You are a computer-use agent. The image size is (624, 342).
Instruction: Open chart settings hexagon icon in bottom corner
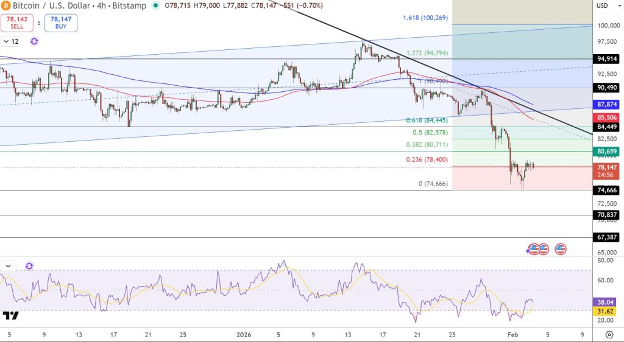tap(609, 335)
